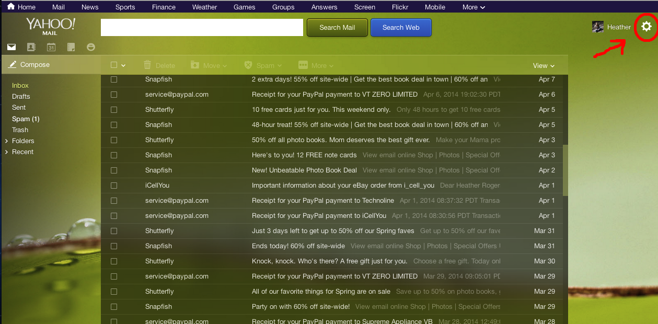Click the Delete trash can icon
The image size is (658, 324).
coord(147,65)
